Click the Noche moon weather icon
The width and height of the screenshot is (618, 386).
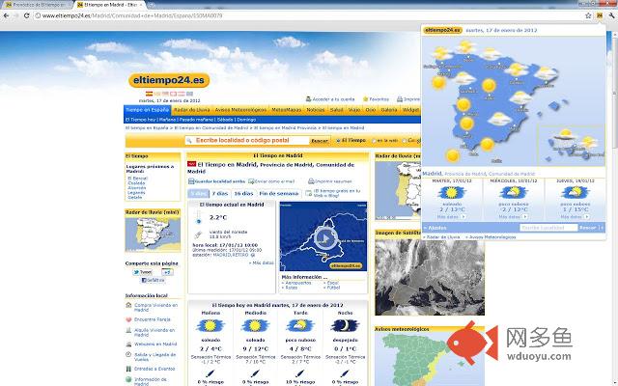[x=345, y=326]
